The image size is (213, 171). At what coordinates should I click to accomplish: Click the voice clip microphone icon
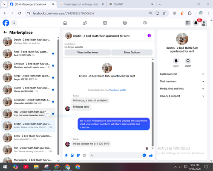click(66, 155)
